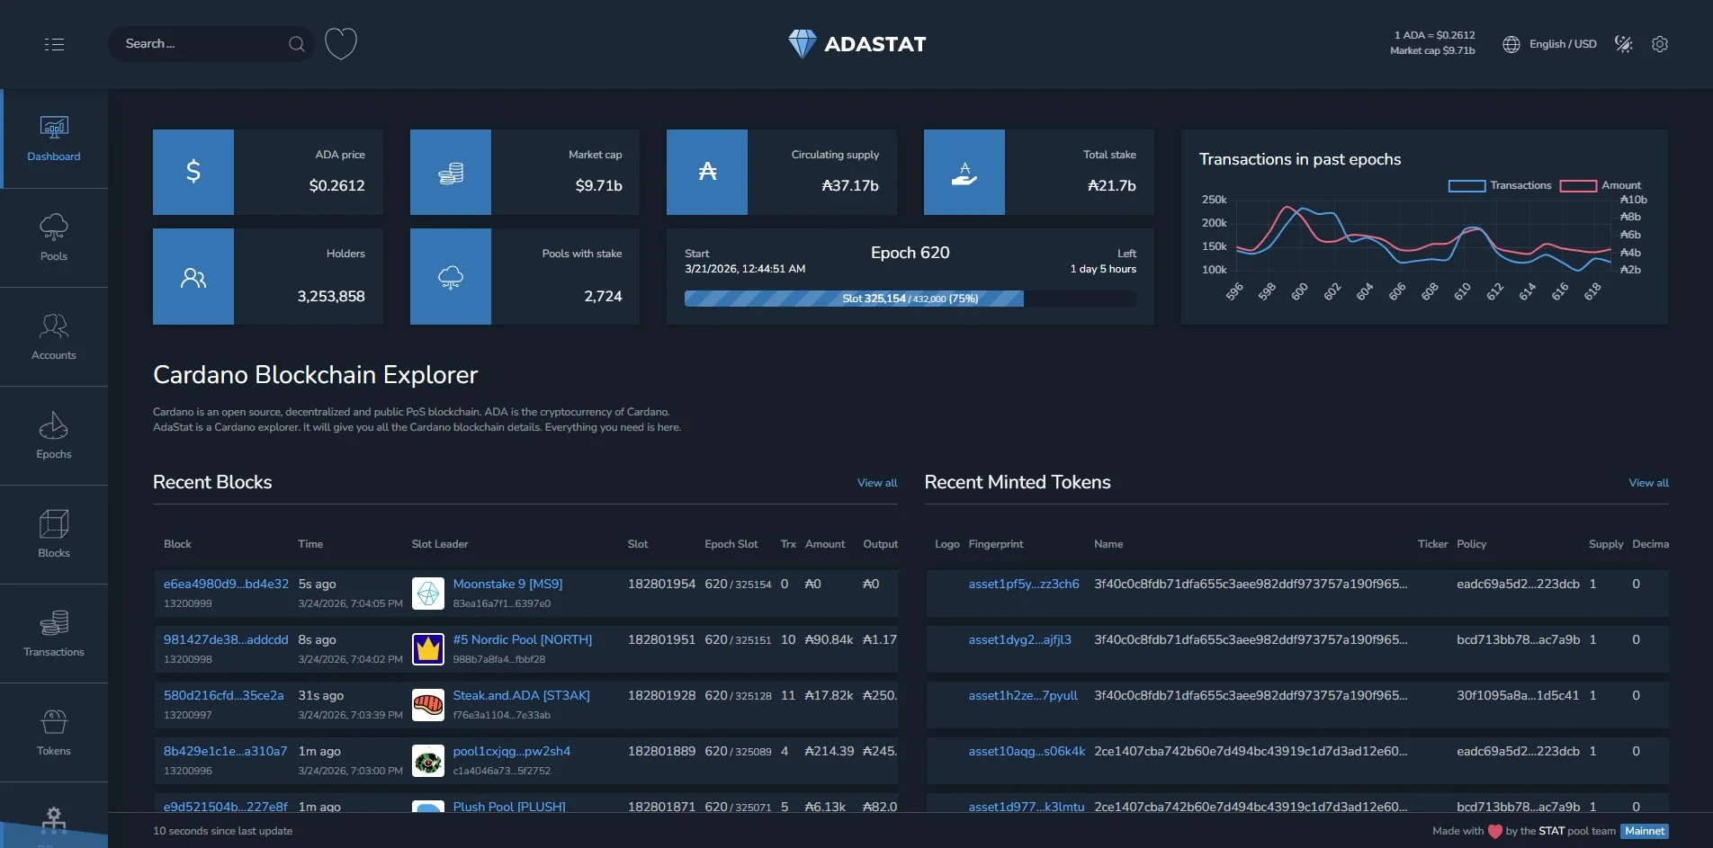Open favorites heart icon
Screen dimensions: 1713x848
(341, 43)
